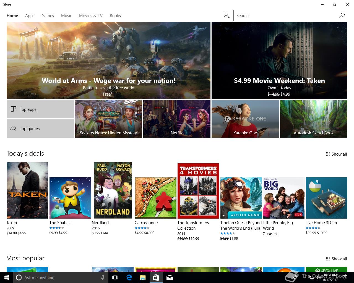This screenshot has width=354, height=283.
Task: Switch to the Home tab
Action: 12,15
